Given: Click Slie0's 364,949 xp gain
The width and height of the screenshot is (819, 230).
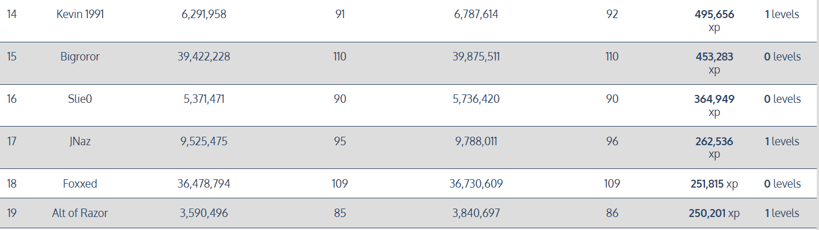Looking at the screenshot, I should click(715, 106).
